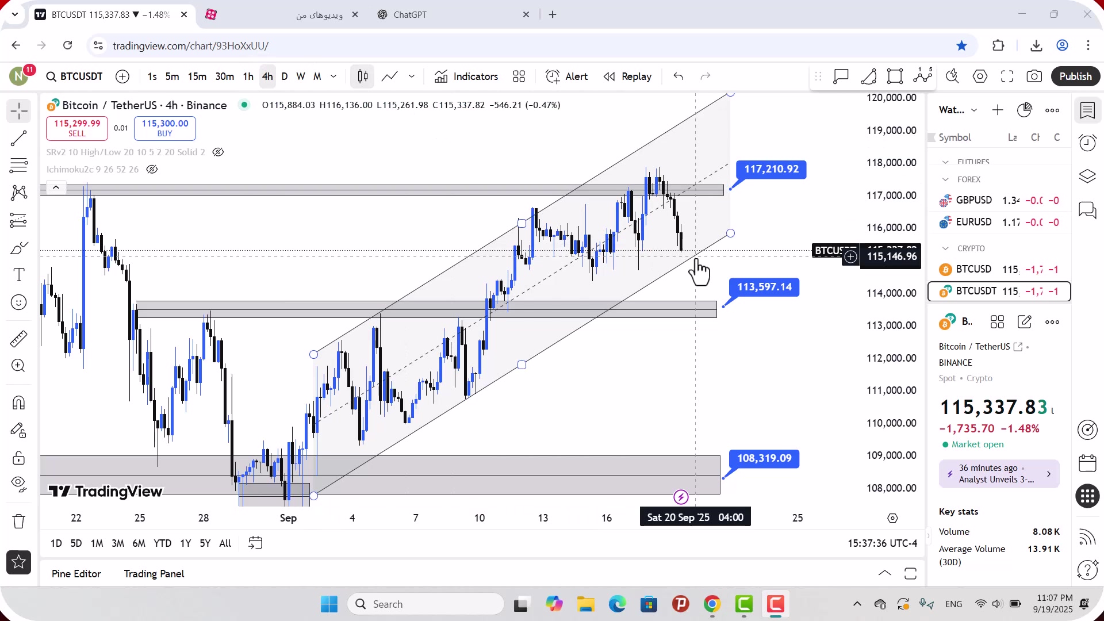
Task: Open the favorites star toolbar
Action: 19,562
